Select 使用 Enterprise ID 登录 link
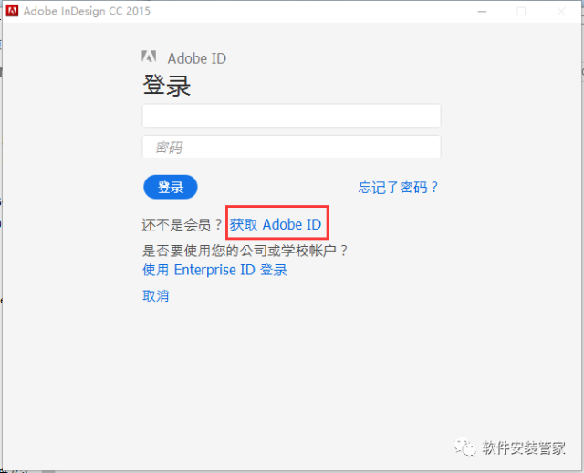The image size is (584, 473). tap(214, 270)
